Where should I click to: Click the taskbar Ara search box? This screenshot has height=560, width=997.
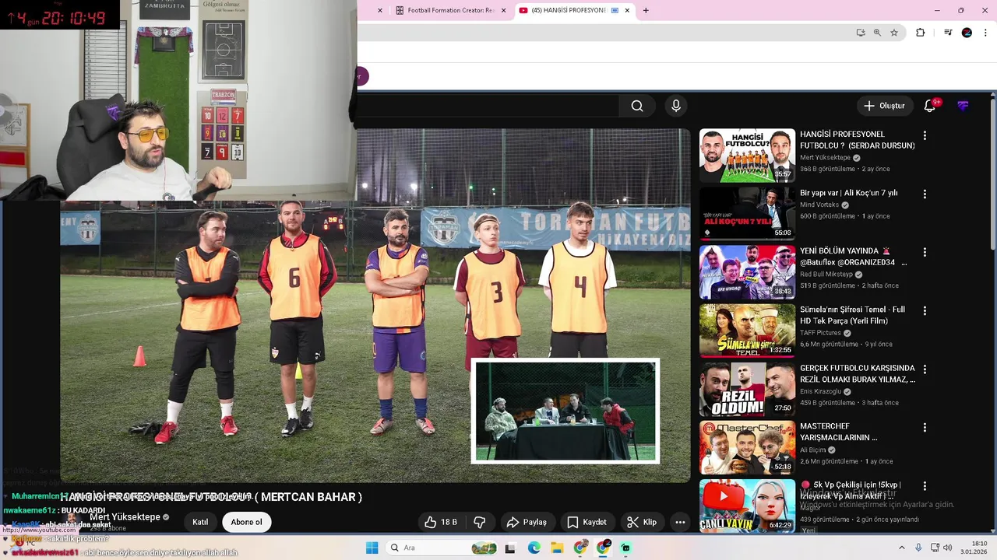click(x=442, y=548)
